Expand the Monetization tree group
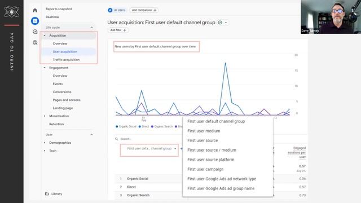 point(45,116)
